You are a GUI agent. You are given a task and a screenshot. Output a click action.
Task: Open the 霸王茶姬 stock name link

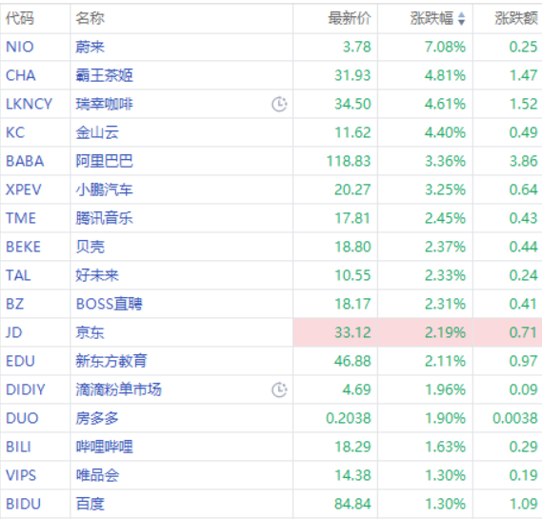tap(105, 75)
